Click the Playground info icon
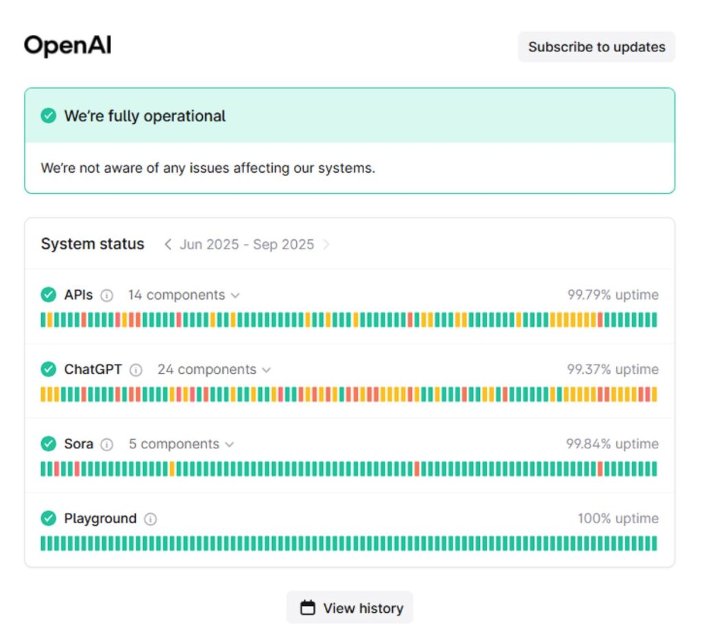Viewport: 702px width, 628px height. coord(150,519)
